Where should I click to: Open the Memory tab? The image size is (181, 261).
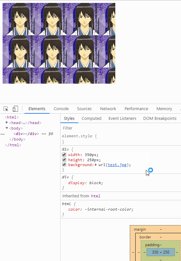pyautogui.click(x=164, y=109)
